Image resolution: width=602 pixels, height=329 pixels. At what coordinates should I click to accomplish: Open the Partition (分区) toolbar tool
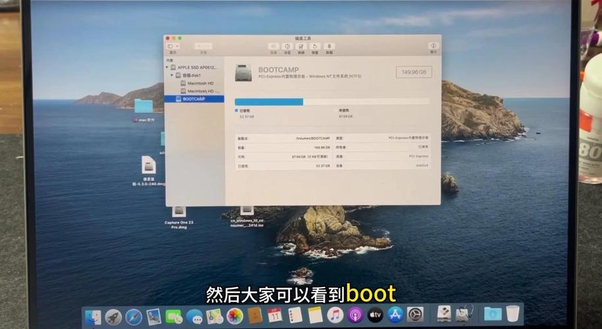click(x=287, y=47)
